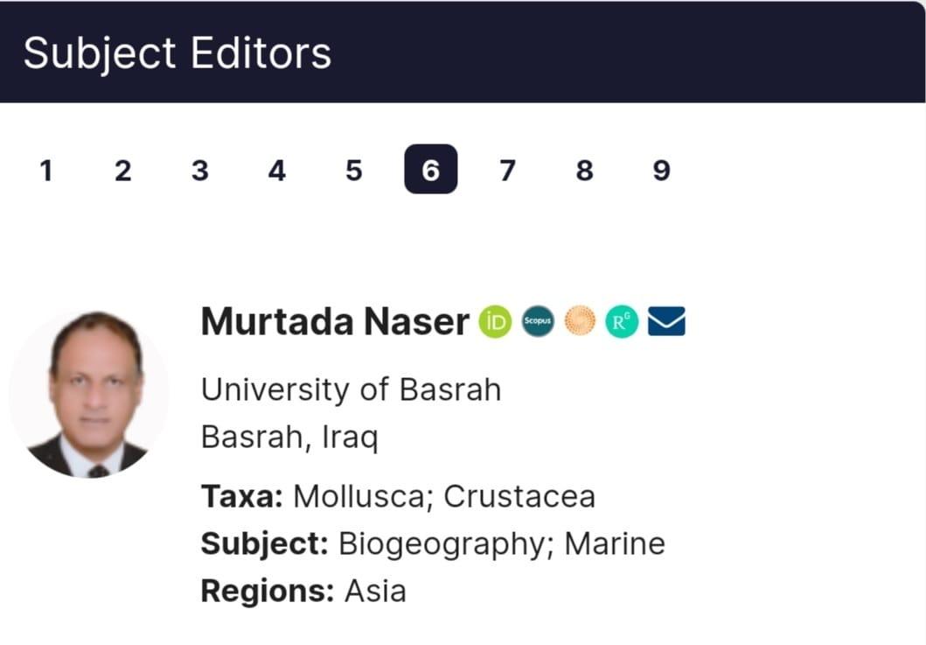Image resolution: width=926 pixels, height=645 pixels.
Task: Click the email envelope icon
Action: point(666,322)
